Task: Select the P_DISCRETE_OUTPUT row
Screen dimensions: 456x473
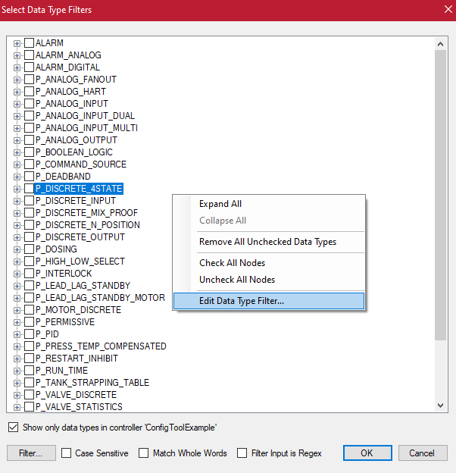Action: tap(80, 237)
